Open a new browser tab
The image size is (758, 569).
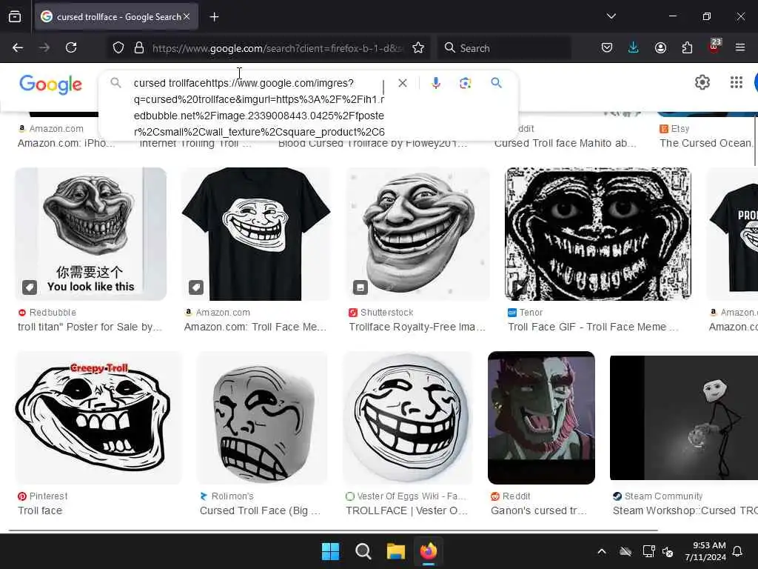(x=214, y=17)
